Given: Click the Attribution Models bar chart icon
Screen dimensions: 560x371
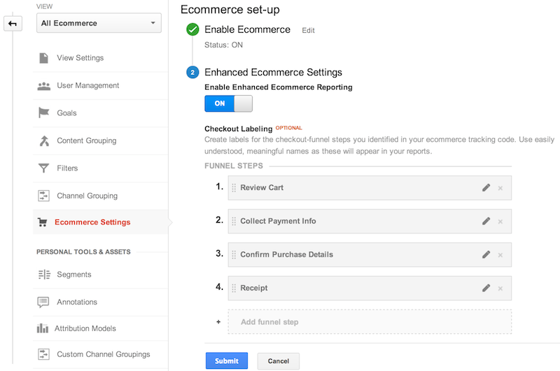Looking at the screenshot, I should pyautogui.click(x=43, y=328).
